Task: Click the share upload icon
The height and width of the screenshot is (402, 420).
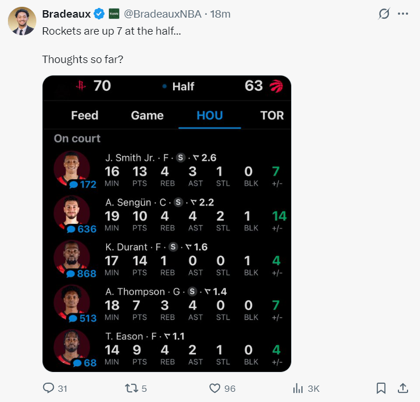Action: click(x=402, y=388)
